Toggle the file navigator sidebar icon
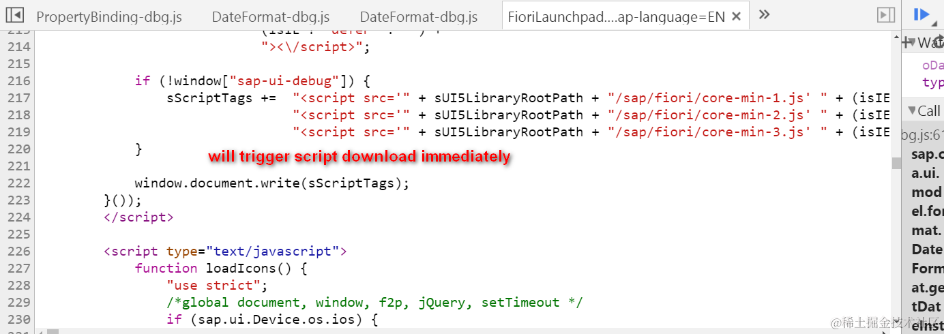Image resolution: width=944 pixels, height=334 pixels. coord(14,15)
